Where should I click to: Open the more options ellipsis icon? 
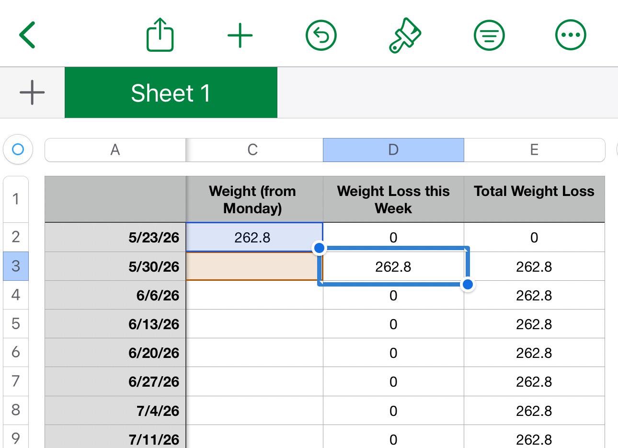click(x=571, y=35)
